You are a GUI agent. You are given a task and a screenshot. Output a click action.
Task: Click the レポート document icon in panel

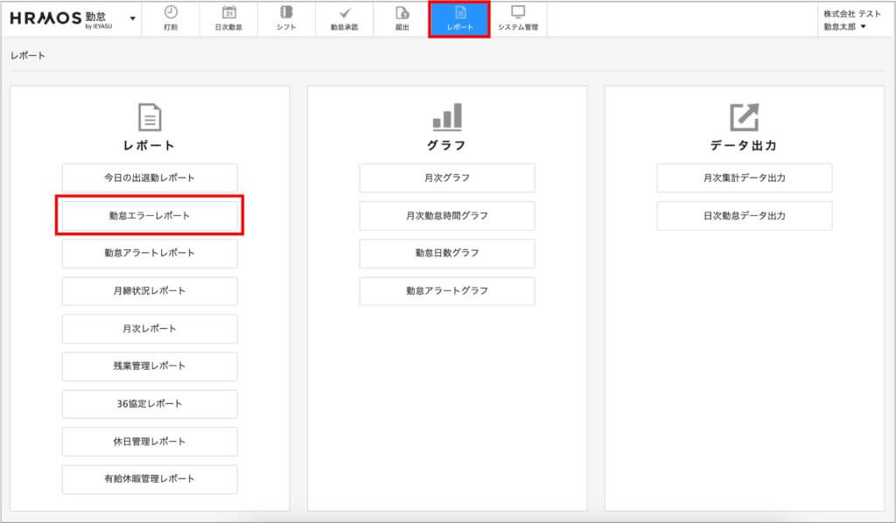(x=150, y=117)
